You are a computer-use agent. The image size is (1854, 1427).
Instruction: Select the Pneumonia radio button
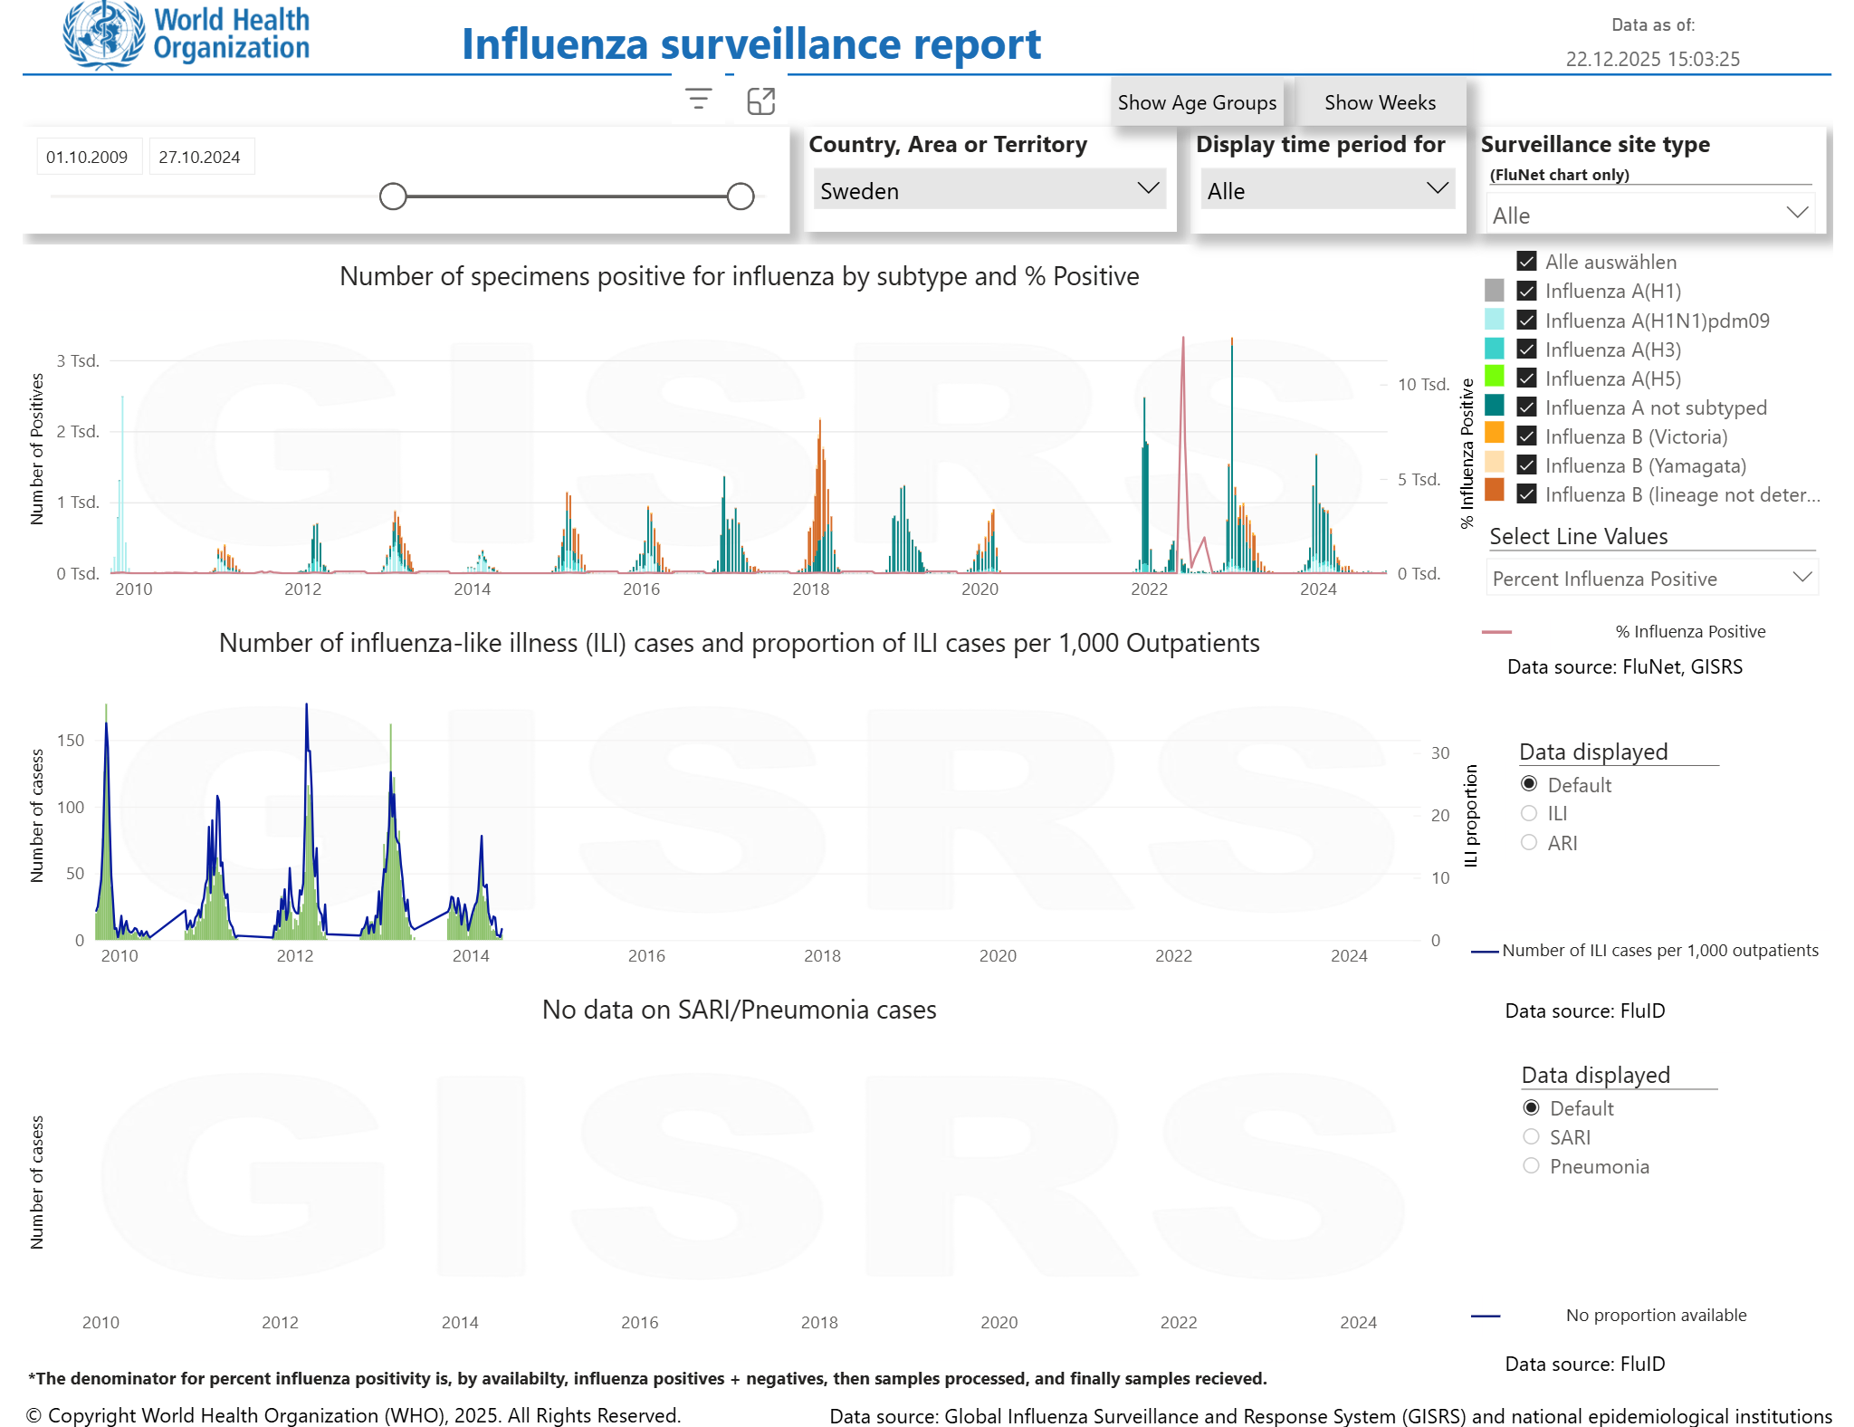pos(1531,1165)
